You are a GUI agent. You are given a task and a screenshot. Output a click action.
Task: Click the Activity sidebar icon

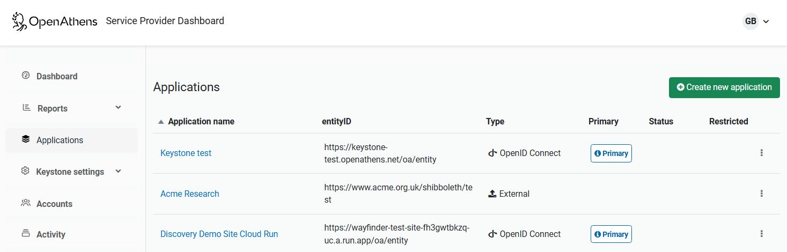click(x=26, y=233)
